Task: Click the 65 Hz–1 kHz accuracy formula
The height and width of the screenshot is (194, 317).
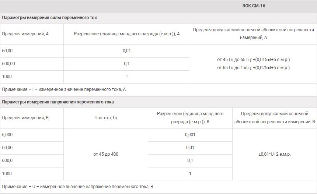Action: pyautogui.click(x=253, y=68)
